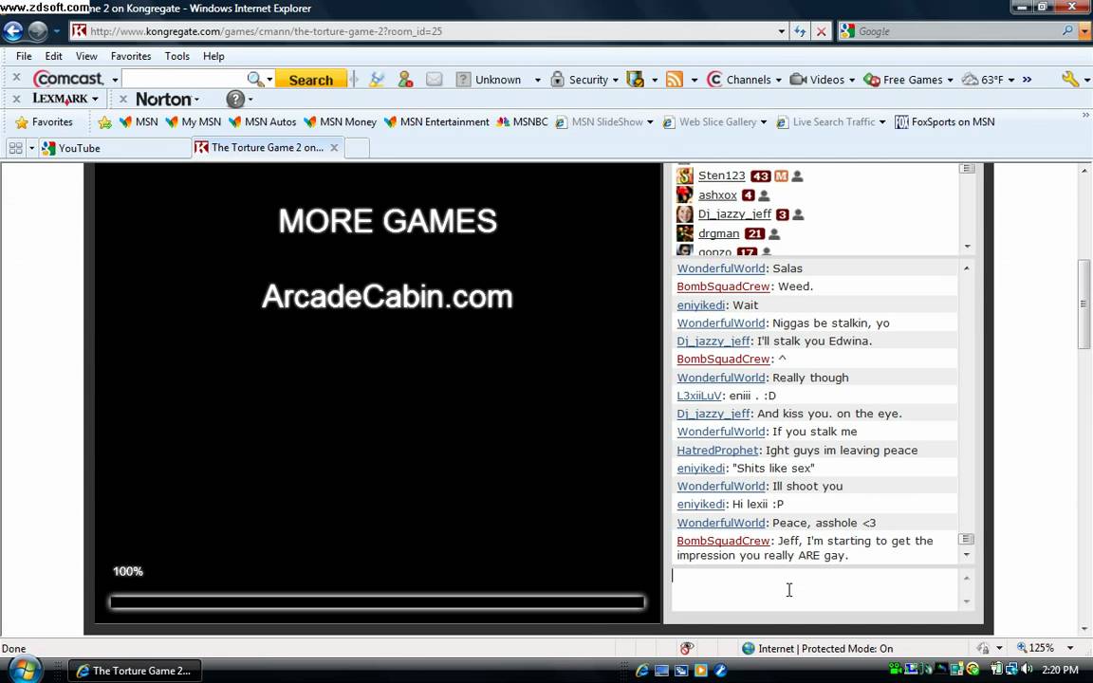1093x683 pixels.
Task: Click the main page vertical scrollbar
Action: point(1084,304)
